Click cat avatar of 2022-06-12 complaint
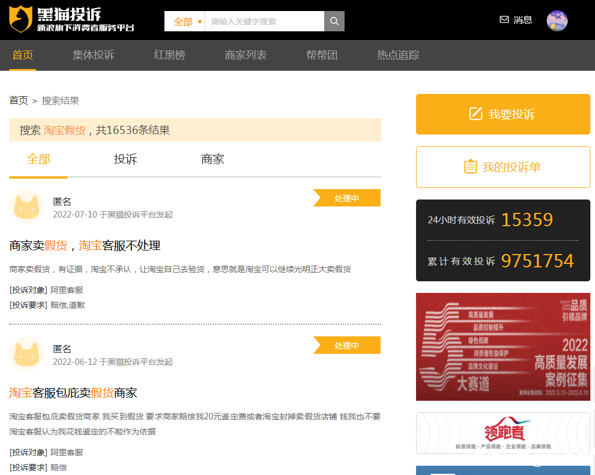Screen dimensions: 595x475 pyautogui.click(x=27, y=354)
